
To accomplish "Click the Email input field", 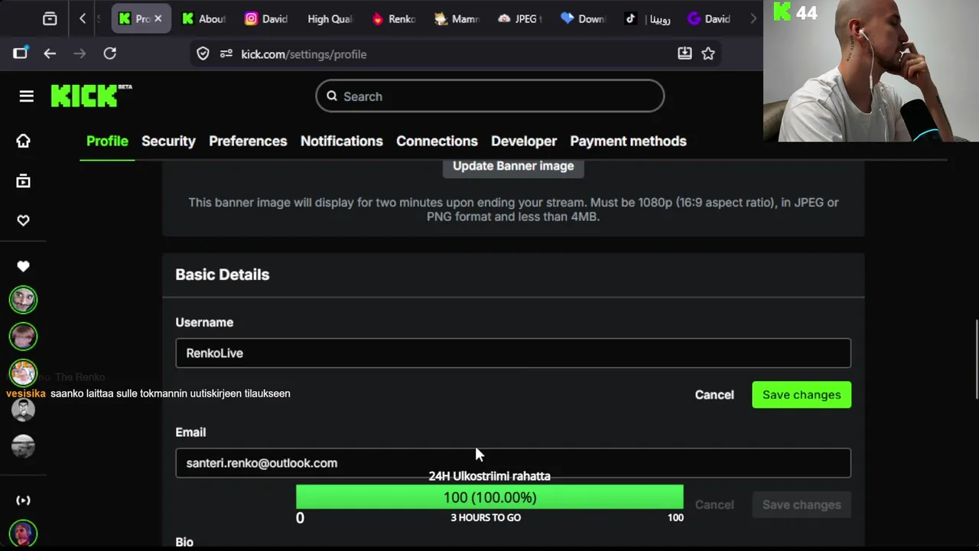I will coord(513,463).
